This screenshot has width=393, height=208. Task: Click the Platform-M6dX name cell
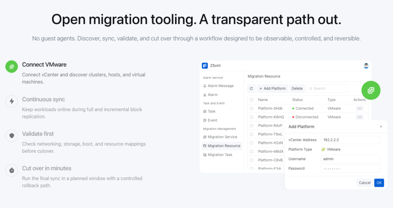tap(271, 151)
